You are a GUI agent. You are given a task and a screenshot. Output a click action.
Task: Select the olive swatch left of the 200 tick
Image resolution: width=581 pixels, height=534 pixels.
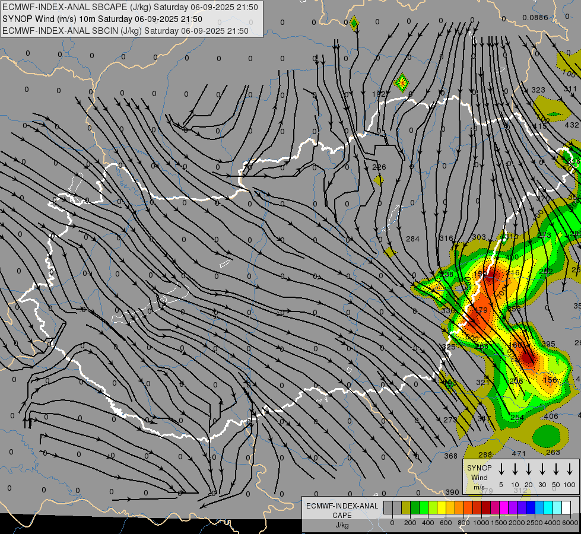click(406, 508)
